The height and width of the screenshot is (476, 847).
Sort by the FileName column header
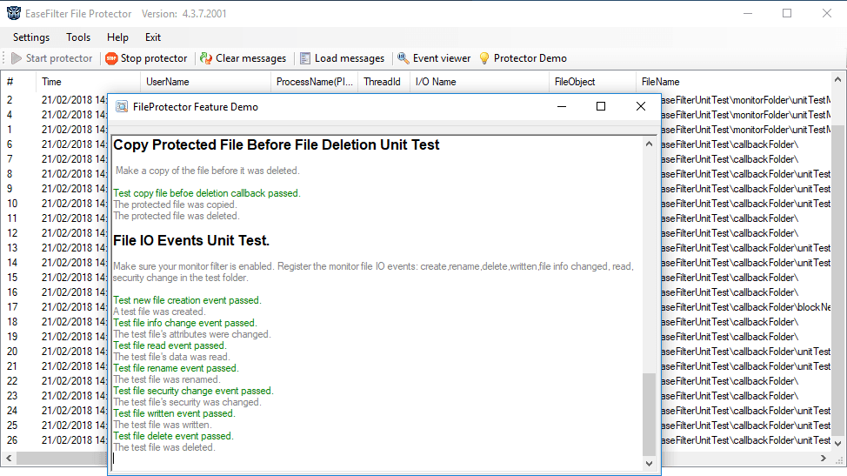click(734, 82)
